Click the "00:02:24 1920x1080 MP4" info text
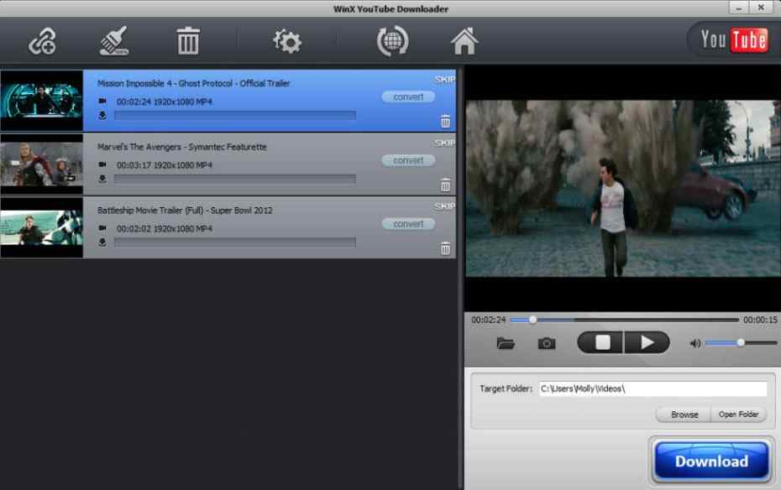 click(x=165, y=102)
